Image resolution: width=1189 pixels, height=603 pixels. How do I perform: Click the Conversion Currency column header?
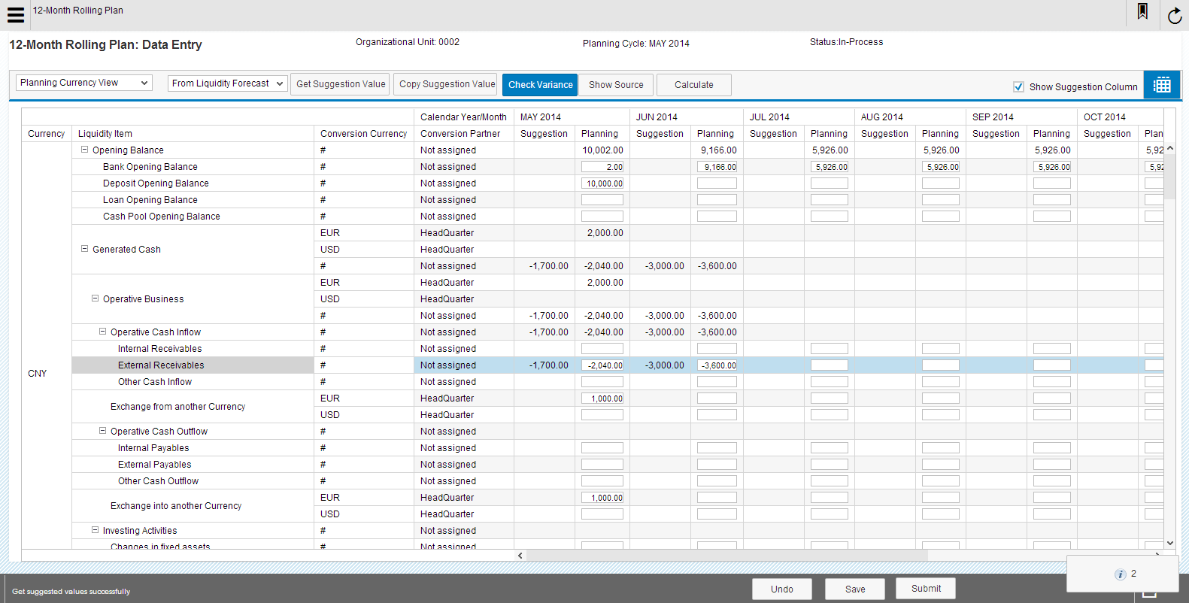[363, 134]
